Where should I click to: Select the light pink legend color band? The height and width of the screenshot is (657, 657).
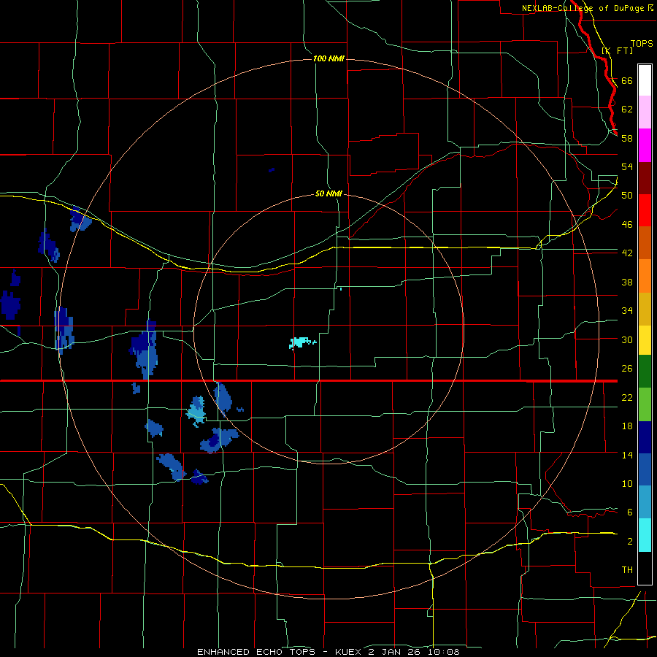(x=645, y=112)
